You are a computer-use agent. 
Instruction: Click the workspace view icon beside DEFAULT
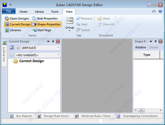click(11, 48)
